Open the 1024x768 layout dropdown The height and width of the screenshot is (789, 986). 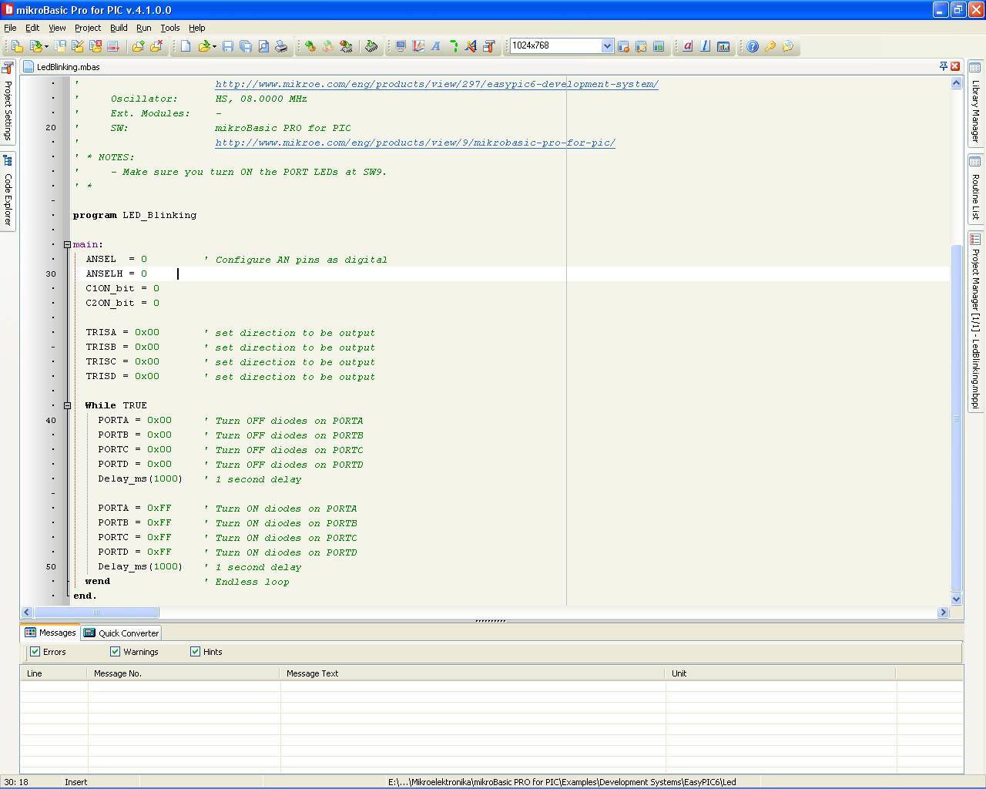click(607, 46)
